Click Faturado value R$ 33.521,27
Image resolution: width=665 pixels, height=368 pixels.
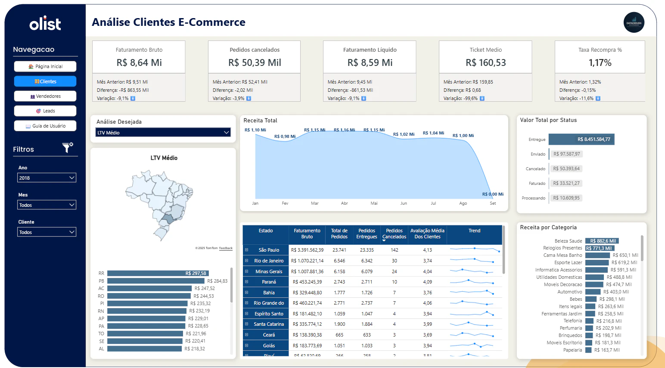(x=566, y=183)
